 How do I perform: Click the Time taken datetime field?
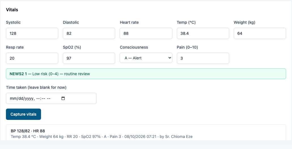coord(51,98)
